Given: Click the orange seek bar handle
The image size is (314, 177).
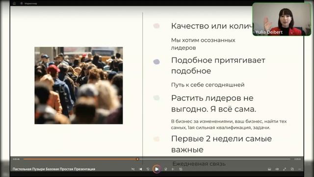Looking at the screenshot, I should (x=137, y=159).
